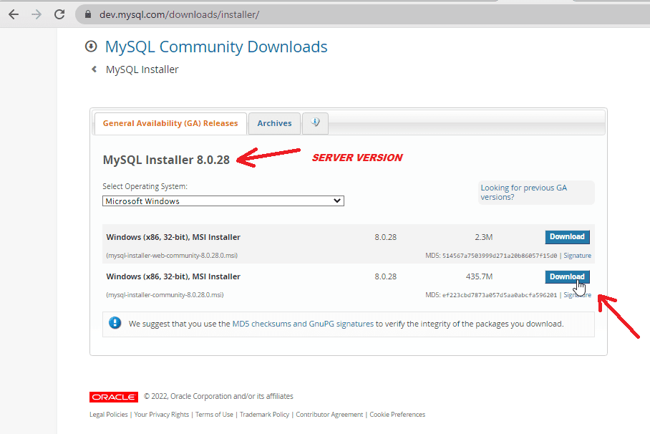Click the 435.7M file size value
The image size is (650, 434).
(479, 276)
